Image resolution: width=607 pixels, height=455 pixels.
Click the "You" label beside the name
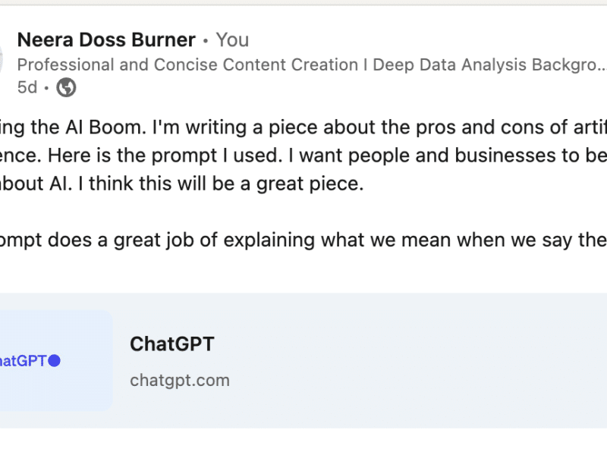pyautogui.click(x=232, y=39)
